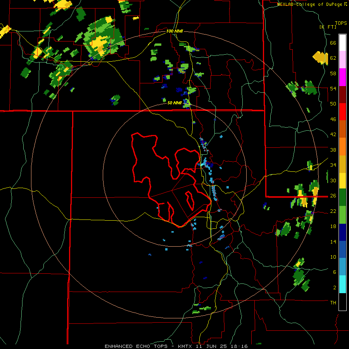Click the gold swatch between 38 and 34
Screen dimensions: 349x349
342,164
